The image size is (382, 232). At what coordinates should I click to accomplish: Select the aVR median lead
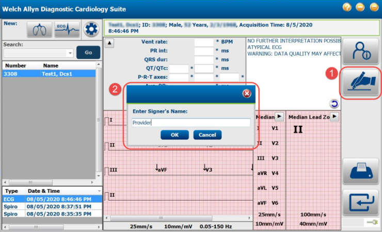point(262,173)
